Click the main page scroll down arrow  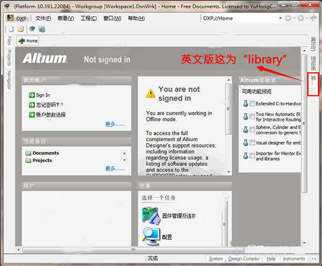point(304,243)
